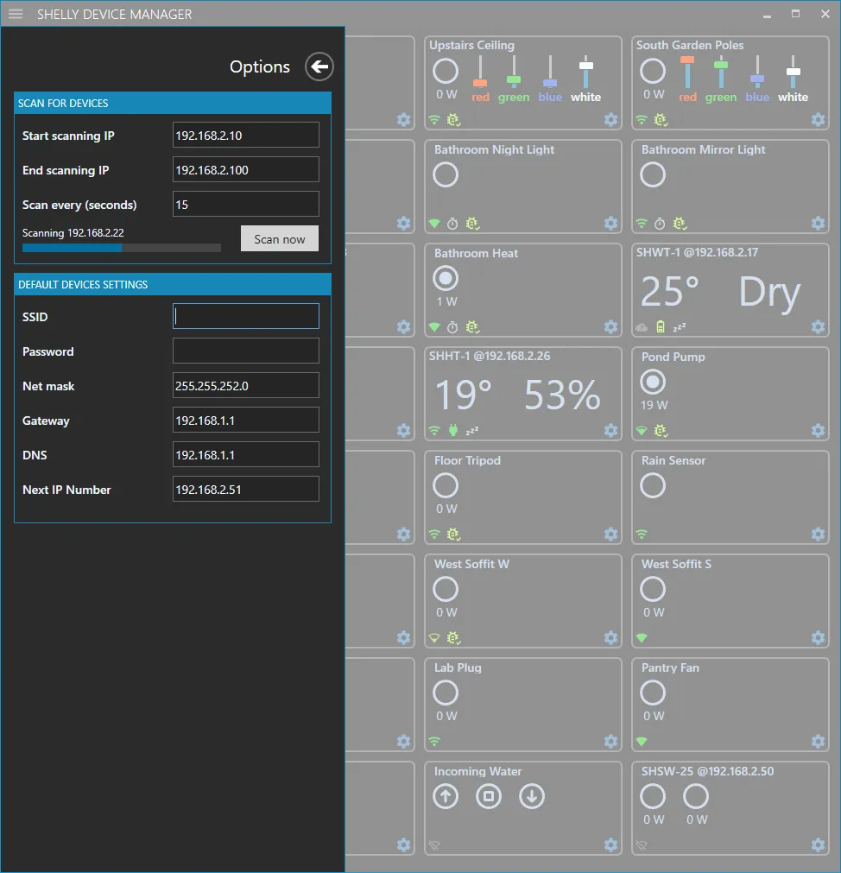Focus the Password input field
Screen dimensions: 841x873
[x=246, y=351]
